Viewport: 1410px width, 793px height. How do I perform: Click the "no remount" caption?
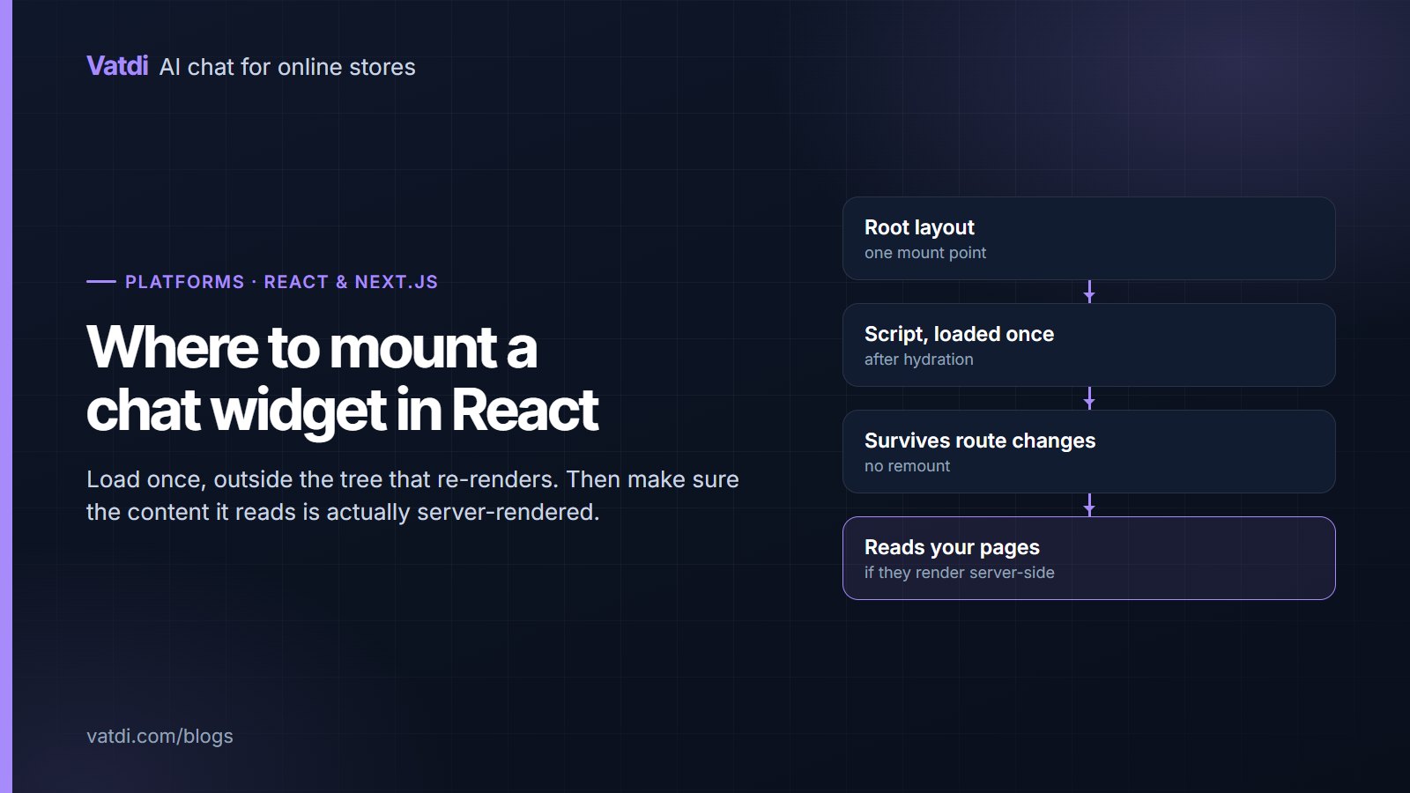pos(908,466)
